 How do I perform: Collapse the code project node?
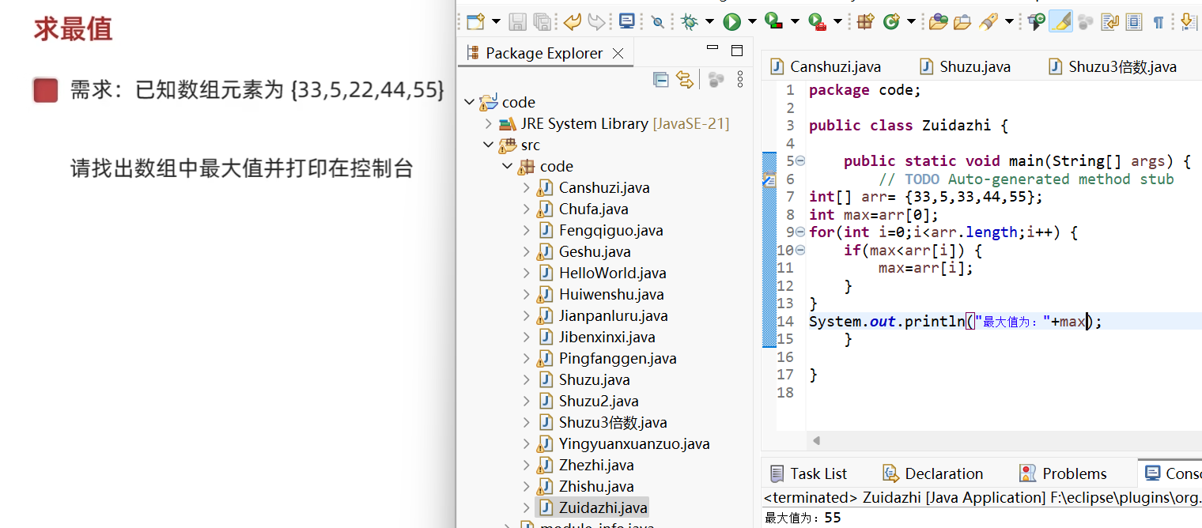pos(469,102)
